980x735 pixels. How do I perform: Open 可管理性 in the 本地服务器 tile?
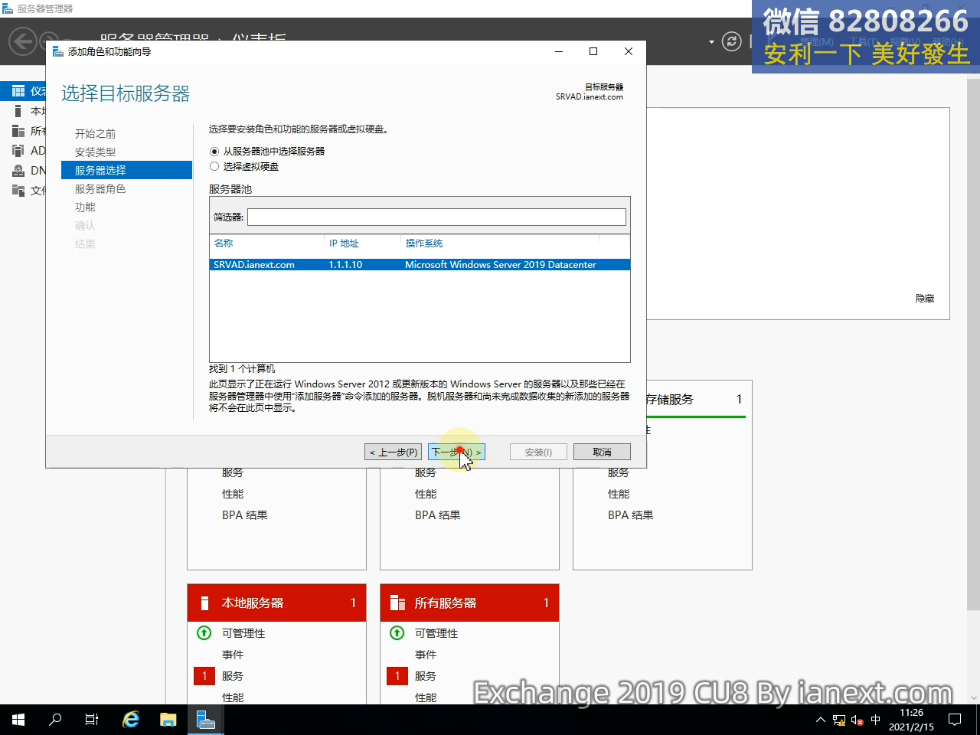(243, 633)
